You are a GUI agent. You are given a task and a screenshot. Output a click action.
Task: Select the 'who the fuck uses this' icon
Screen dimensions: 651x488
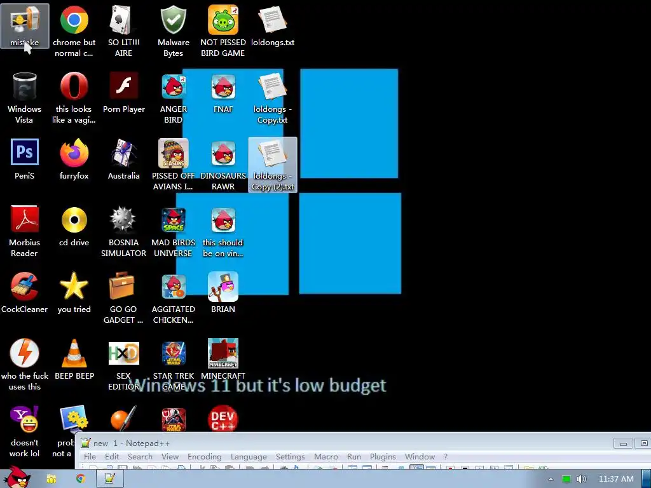pyautogui.click(x=25, y=364)
